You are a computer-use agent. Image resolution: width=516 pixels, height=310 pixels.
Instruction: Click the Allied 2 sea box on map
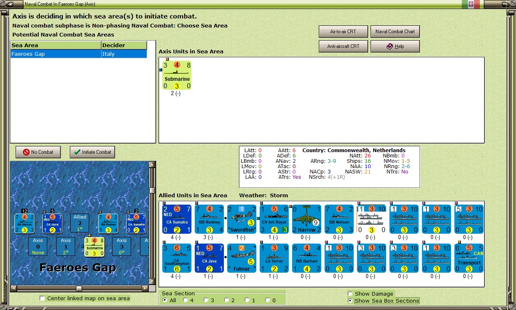coord(80,223)
